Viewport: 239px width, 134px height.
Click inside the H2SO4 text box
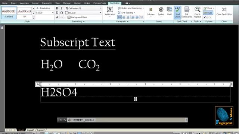135,95
